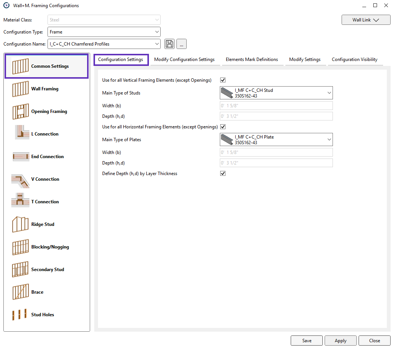The height and width of the screenshot is (349, 394).
Task: Click the ellipsis button beside Configuration Name
Action: point(181,44)
